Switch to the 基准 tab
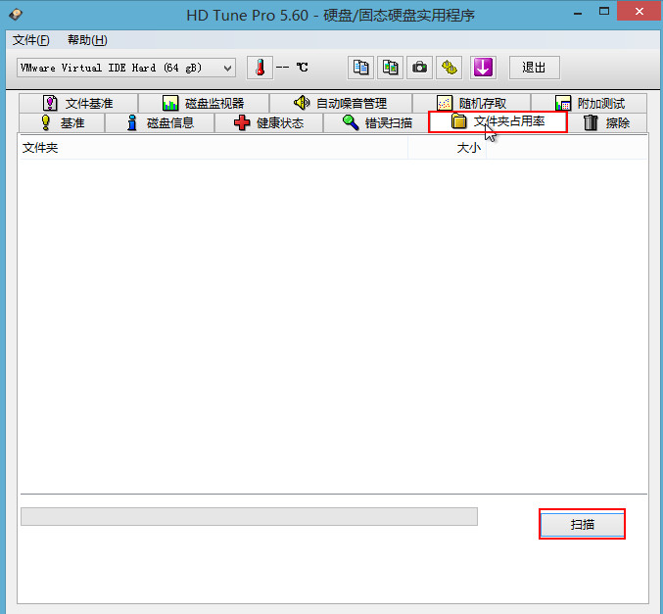Screen dimensions: 663x614 click(x=62, y=123)
